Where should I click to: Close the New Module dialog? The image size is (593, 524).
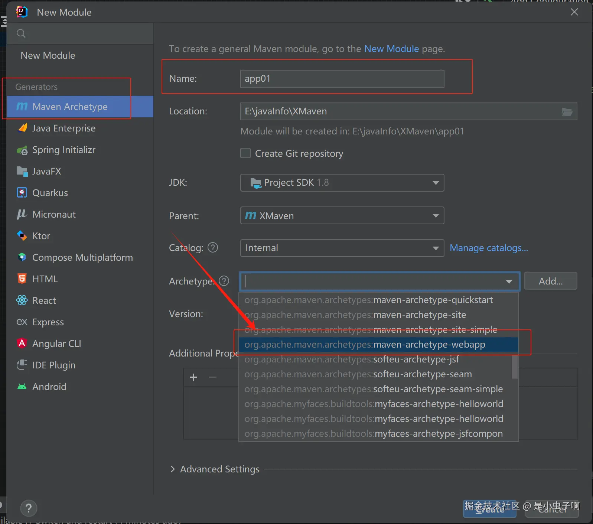point(574,12)
